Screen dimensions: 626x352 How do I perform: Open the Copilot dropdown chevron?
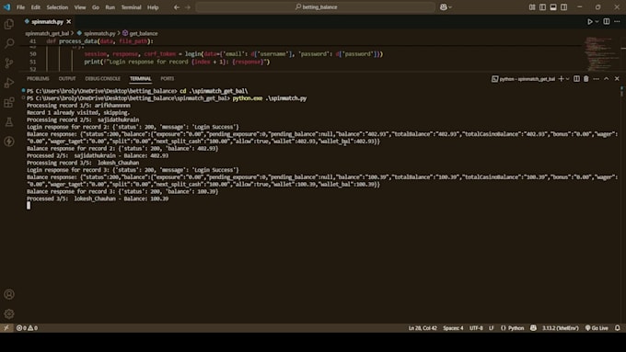[450, 7]
